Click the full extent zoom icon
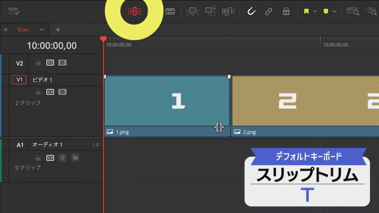Image resolution: width=379 pixels, height=213 pixels. coord(353,11)
